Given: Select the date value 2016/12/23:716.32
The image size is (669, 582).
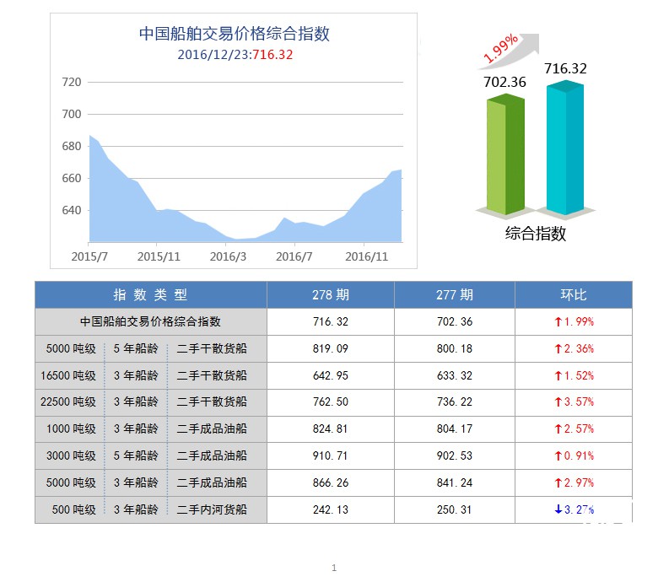Looking at the screenshot, I should [235, 55].
